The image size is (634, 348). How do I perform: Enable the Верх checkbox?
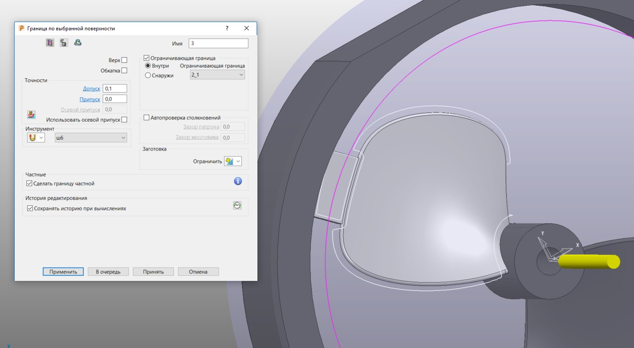pos(124,60)
